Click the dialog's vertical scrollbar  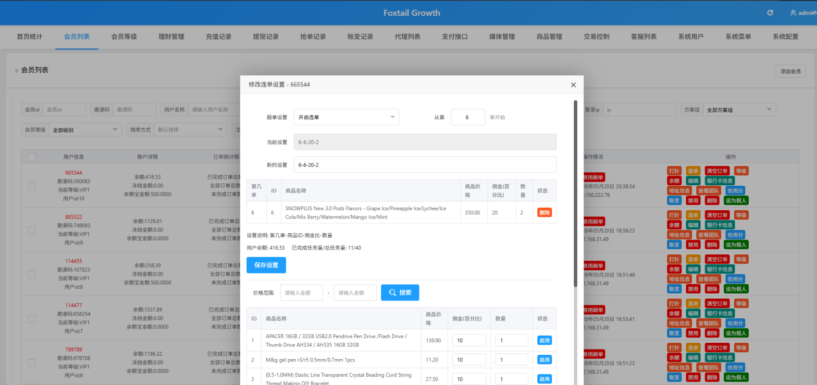pos(575,193)
